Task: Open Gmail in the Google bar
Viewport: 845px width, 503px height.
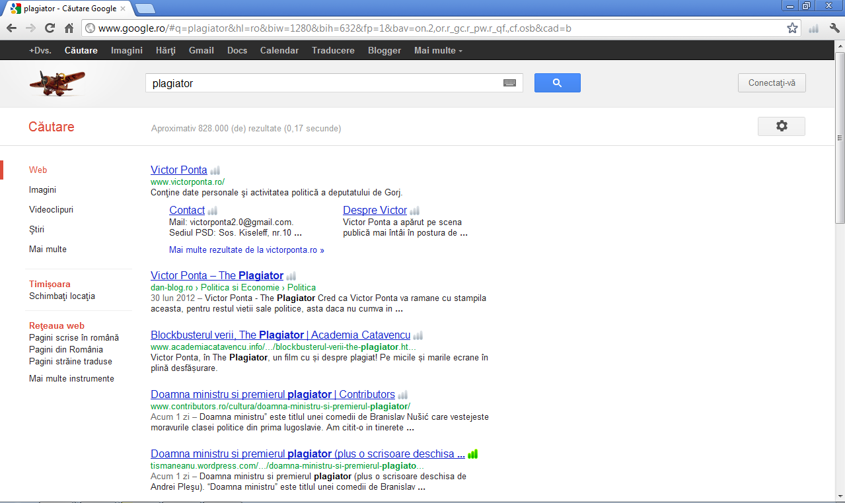Action: [202, 50]
